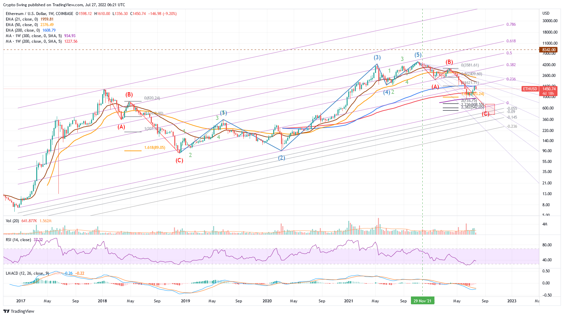Screen dimensions: 564x317
Task: Click the 18000.00 price axis label
Action: click(550, 32)
